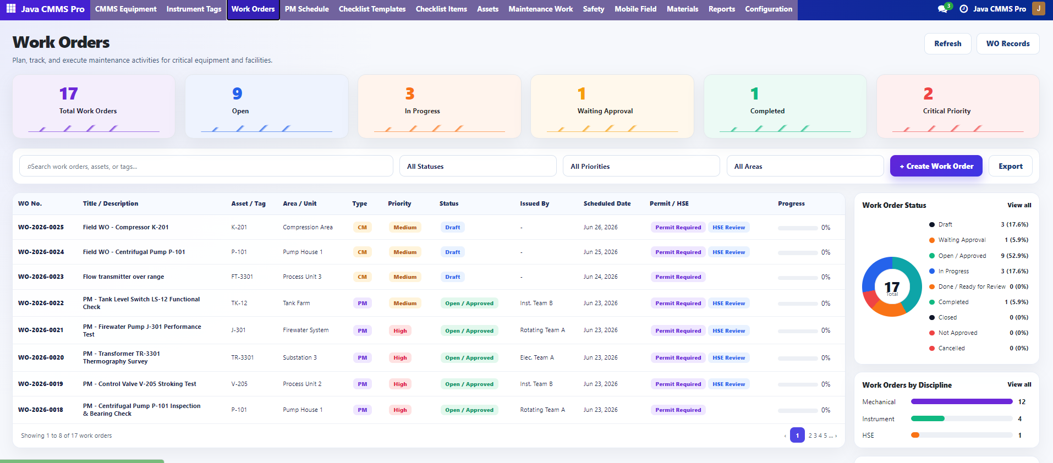This screenshot has height=463, width=1053.
Task: Open Checklist Items tab
Action: [x=441, y=9]
